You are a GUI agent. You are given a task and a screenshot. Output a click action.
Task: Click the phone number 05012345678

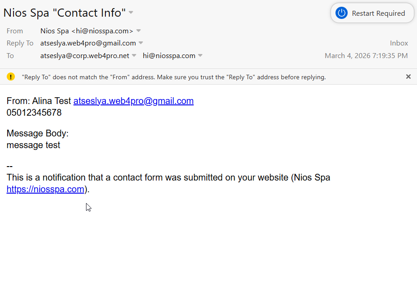click(34, 113)
